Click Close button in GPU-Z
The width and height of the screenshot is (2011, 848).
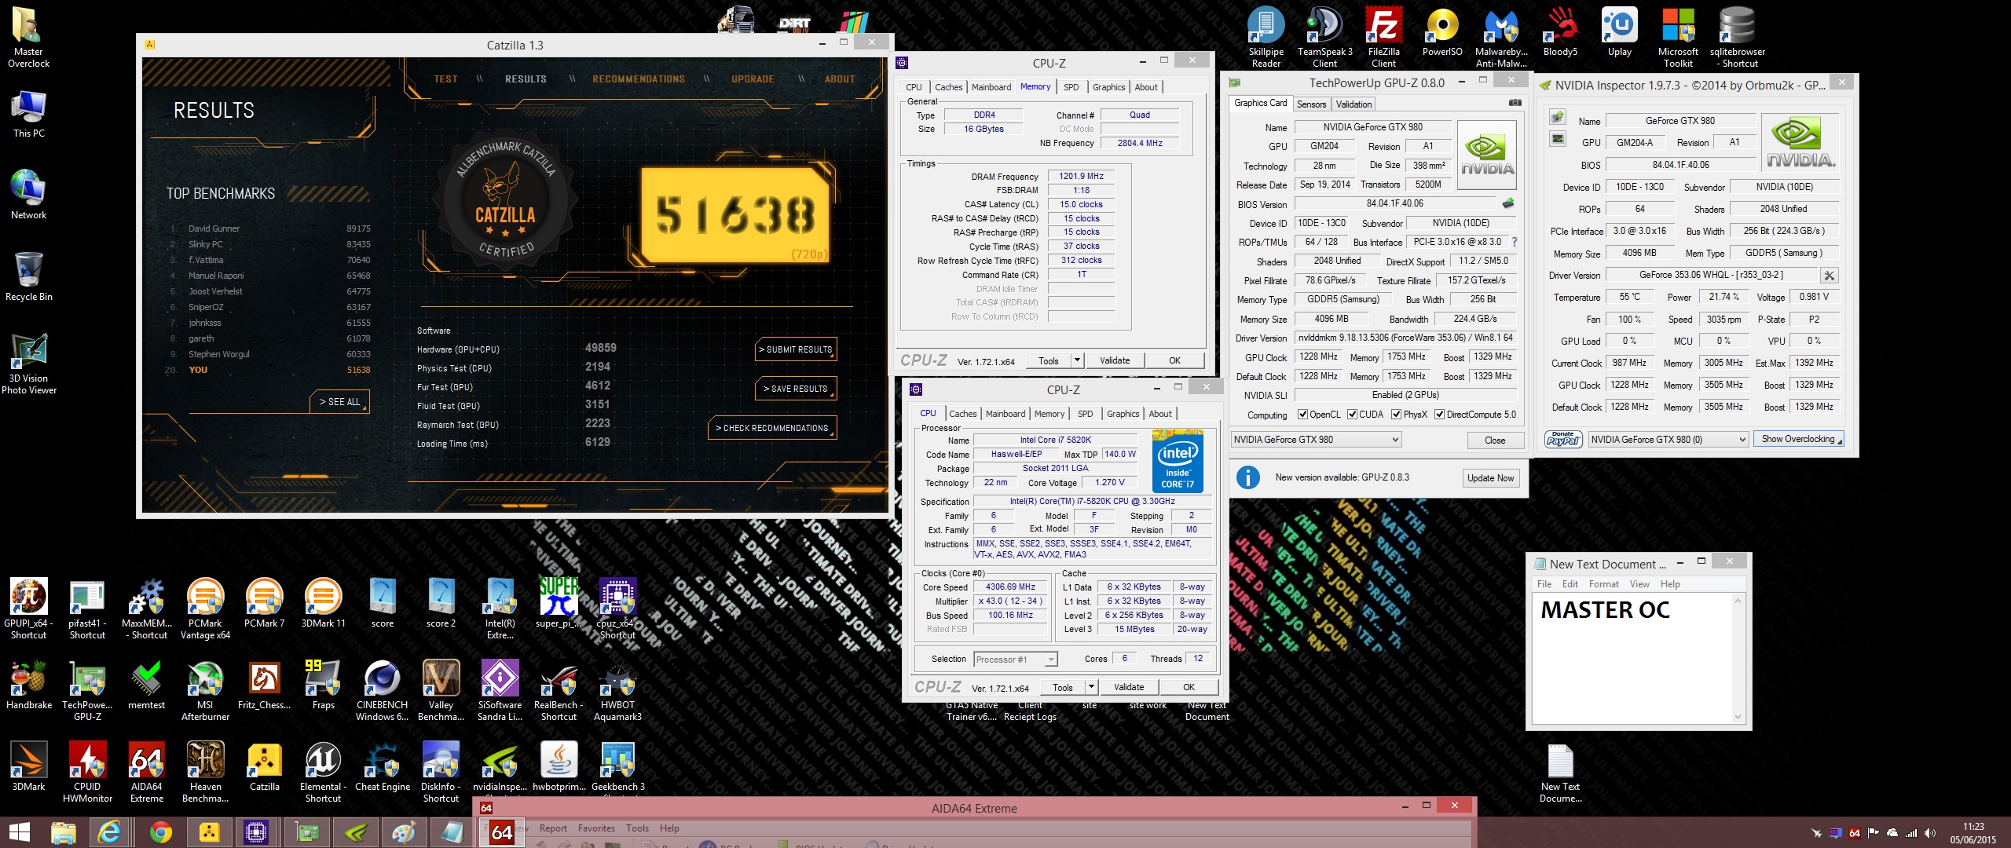click(x=1495, y=440)
